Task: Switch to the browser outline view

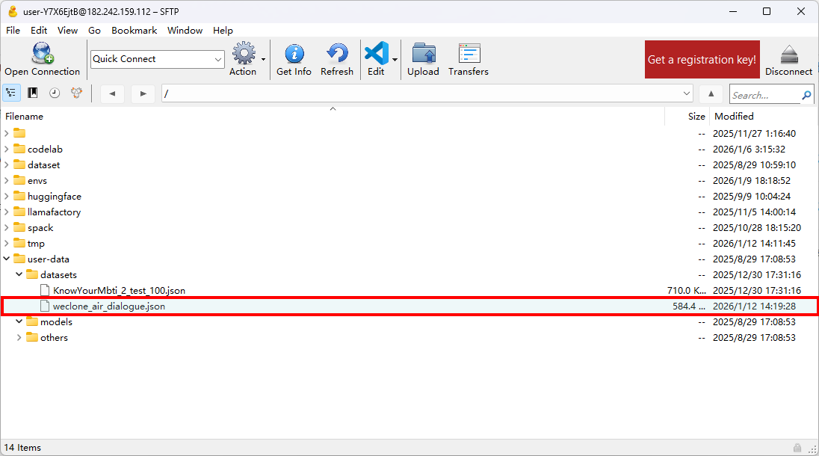Action: pos(11,93)
